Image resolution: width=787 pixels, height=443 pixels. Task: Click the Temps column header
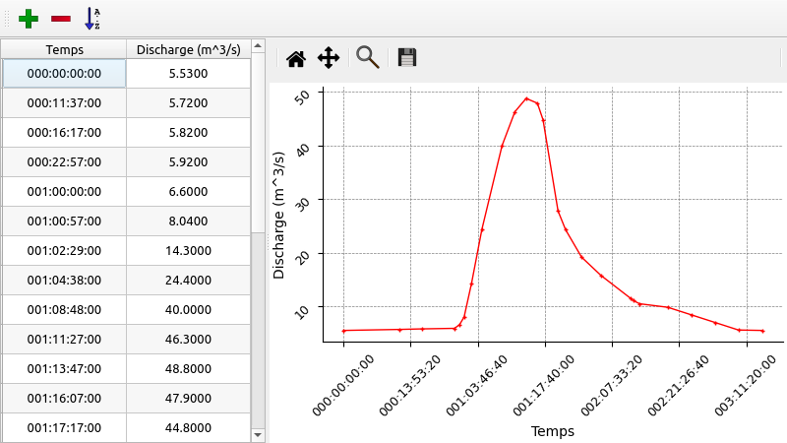tap(64, 49)
